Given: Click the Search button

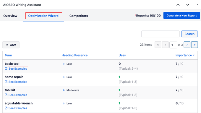Looking at the screenshot, I should 189,34.
